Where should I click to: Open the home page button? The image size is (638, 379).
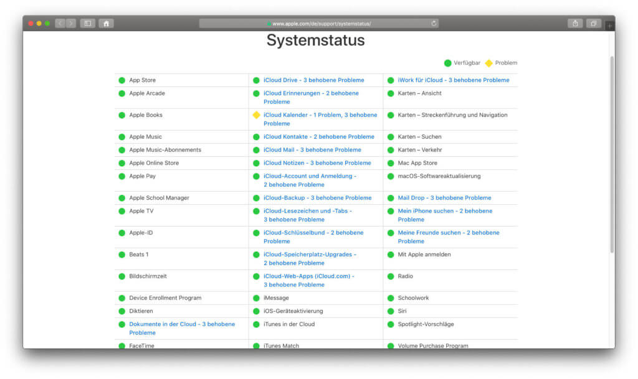click(106, 24)
